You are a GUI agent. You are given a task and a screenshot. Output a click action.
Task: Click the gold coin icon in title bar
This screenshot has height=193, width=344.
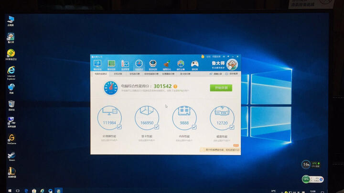(x=203, y=57)
